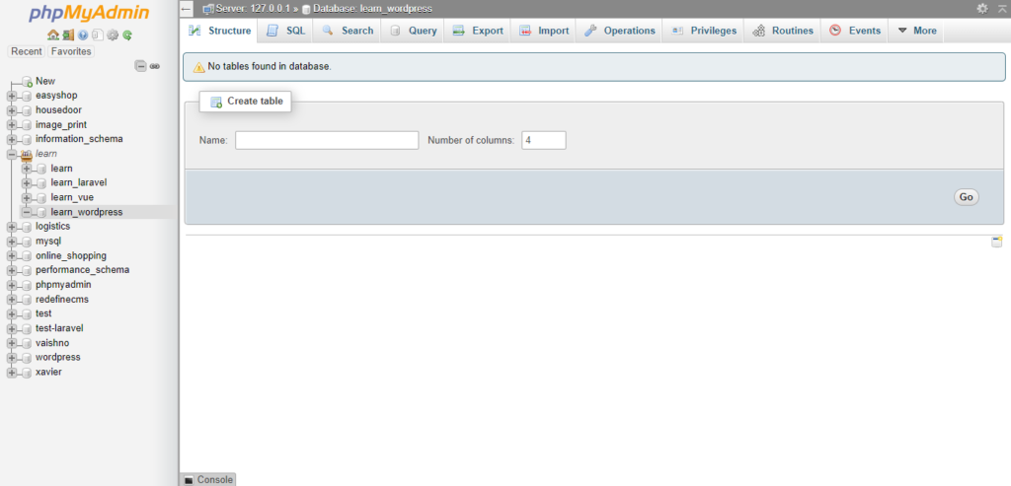Open the Import tab
This screenshot has width=1011, height=486.
pyautogui.click(x=544, y=31)
